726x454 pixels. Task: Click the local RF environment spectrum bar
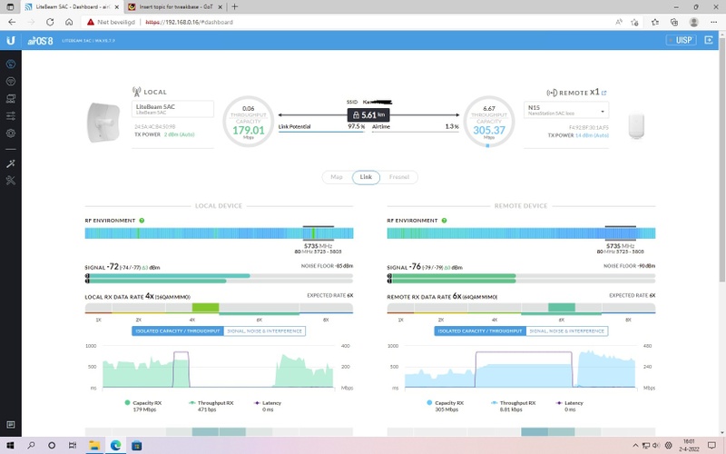[x=219, y=233]
